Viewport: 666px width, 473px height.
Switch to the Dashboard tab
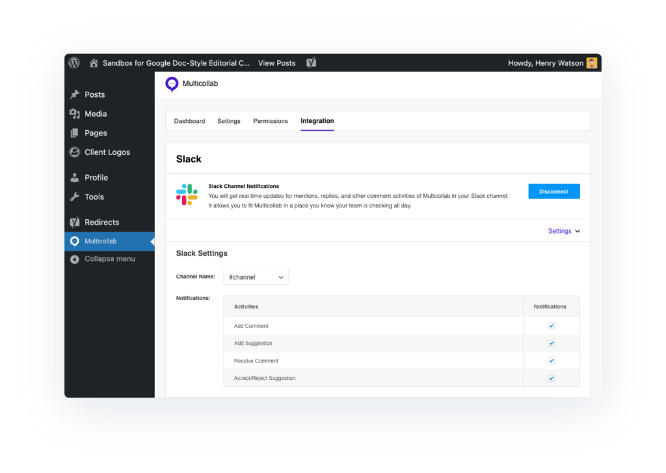tap(189, 121)
